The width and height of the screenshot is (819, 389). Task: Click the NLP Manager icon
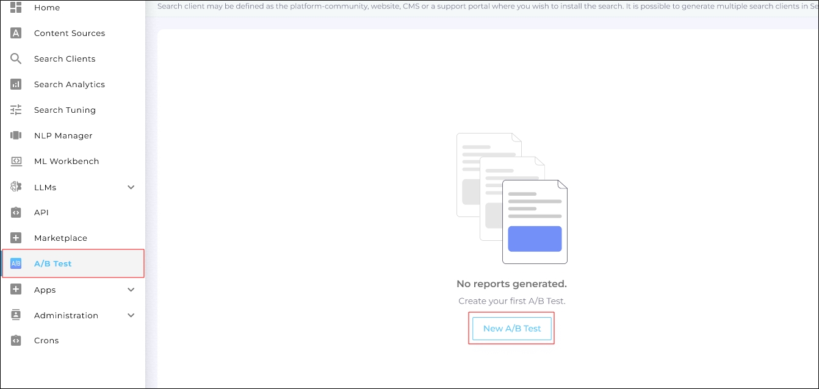[16, 135]
